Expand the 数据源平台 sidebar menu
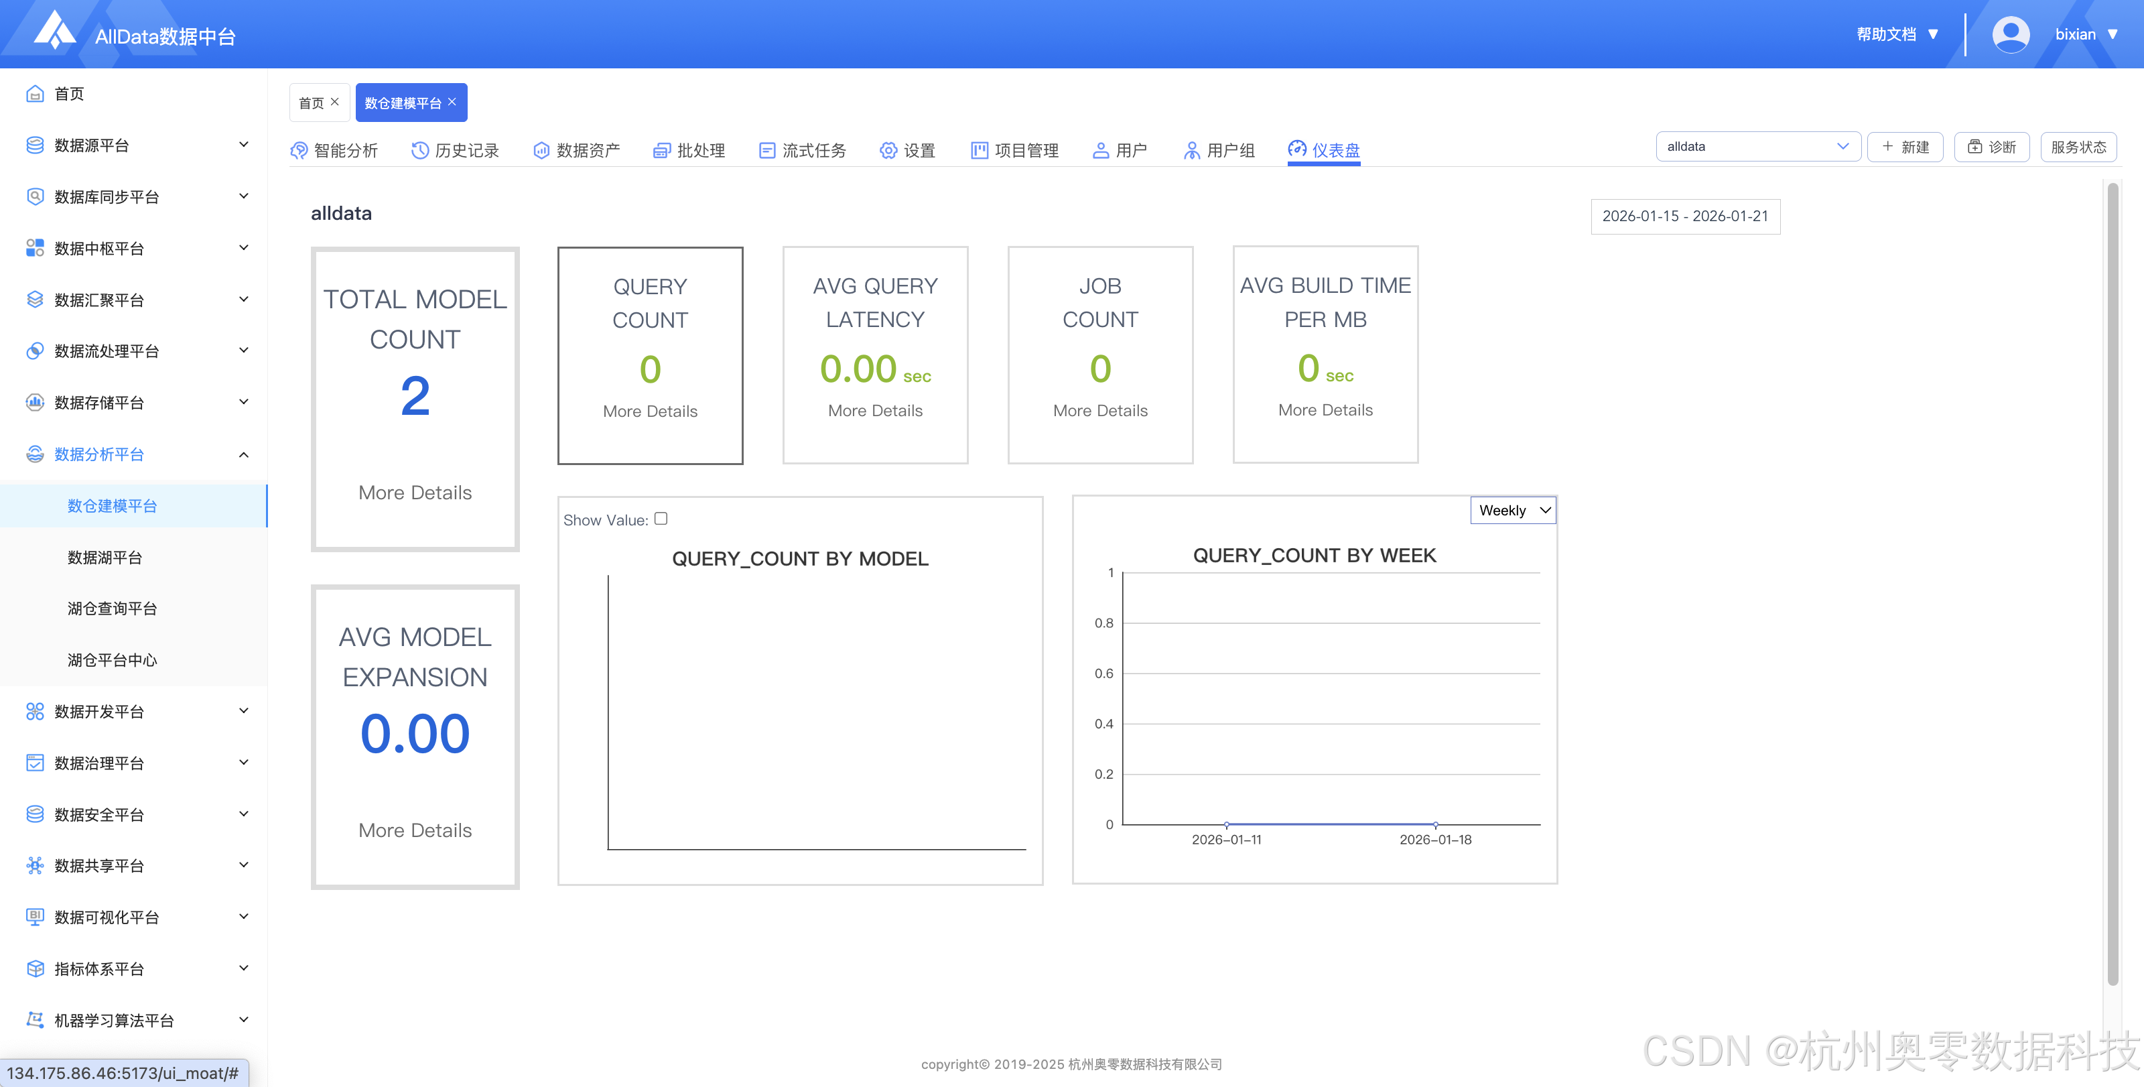 click(133, 145)
